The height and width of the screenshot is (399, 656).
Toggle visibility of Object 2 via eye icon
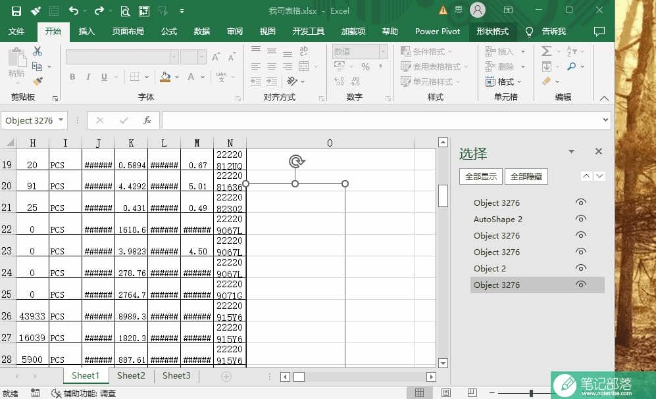(x=581, y=268)
